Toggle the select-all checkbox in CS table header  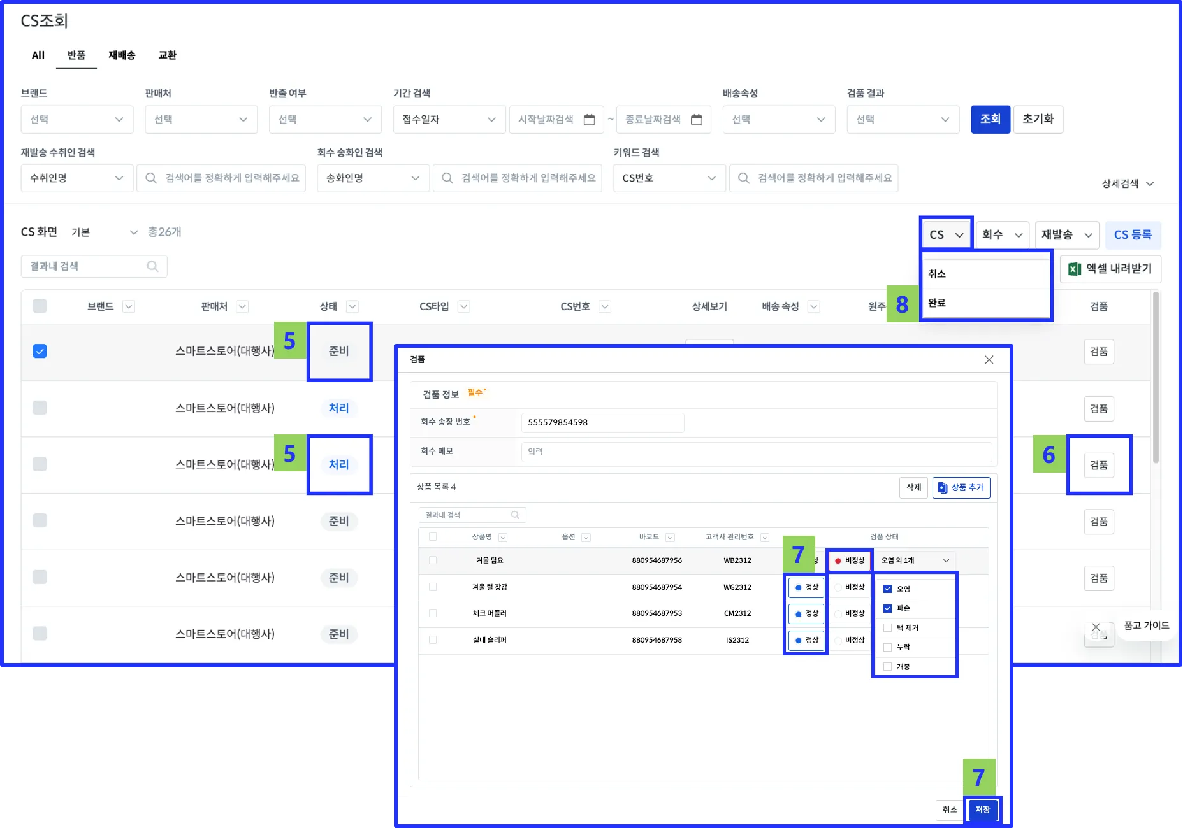point(40,306)
